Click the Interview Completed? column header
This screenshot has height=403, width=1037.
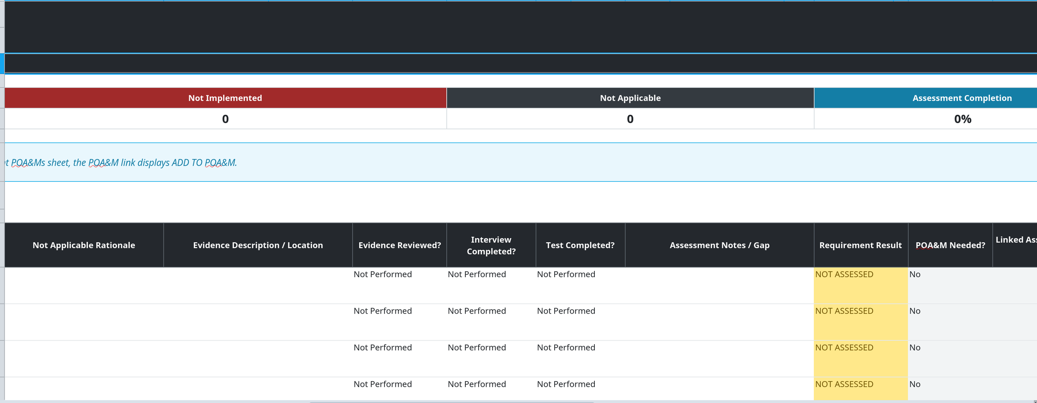click(491, 245)
